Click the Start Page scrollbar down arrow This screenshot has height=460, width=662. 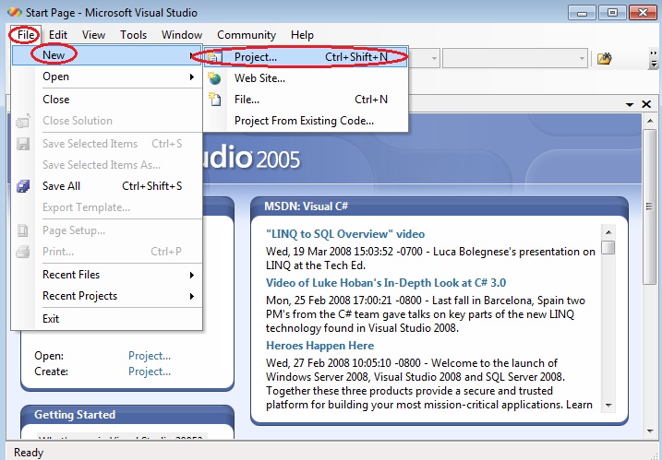[650, 431]
